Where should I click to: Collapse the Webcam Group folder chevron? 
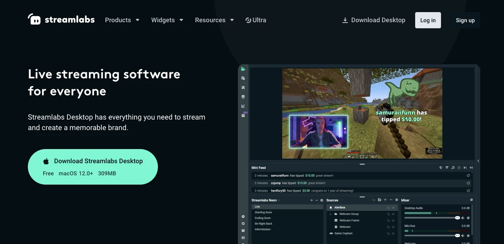[331, 214]
